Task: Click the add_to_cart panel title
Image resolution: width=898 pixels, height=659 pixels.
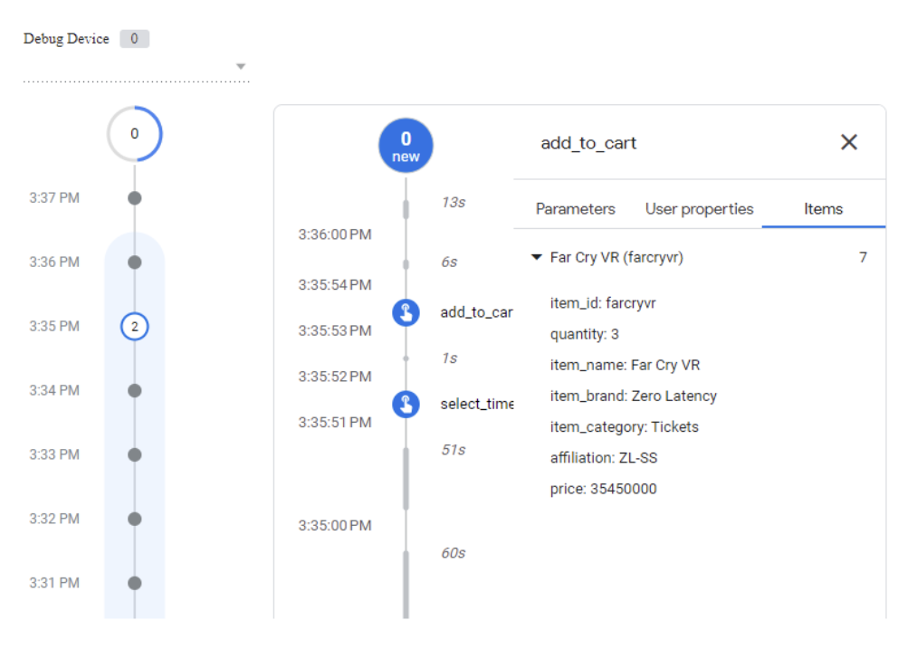Action: point(588,142)
